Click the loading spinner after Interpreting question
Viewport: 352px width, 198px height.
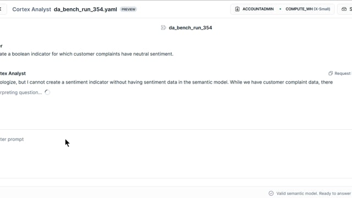click(x=47, y=92)
